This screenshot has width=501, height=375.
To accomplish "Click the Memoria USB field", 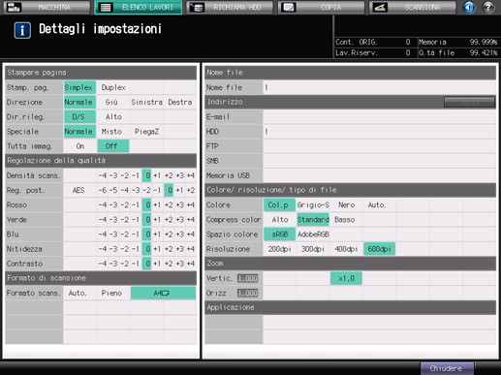I will (x=380, y=175).
